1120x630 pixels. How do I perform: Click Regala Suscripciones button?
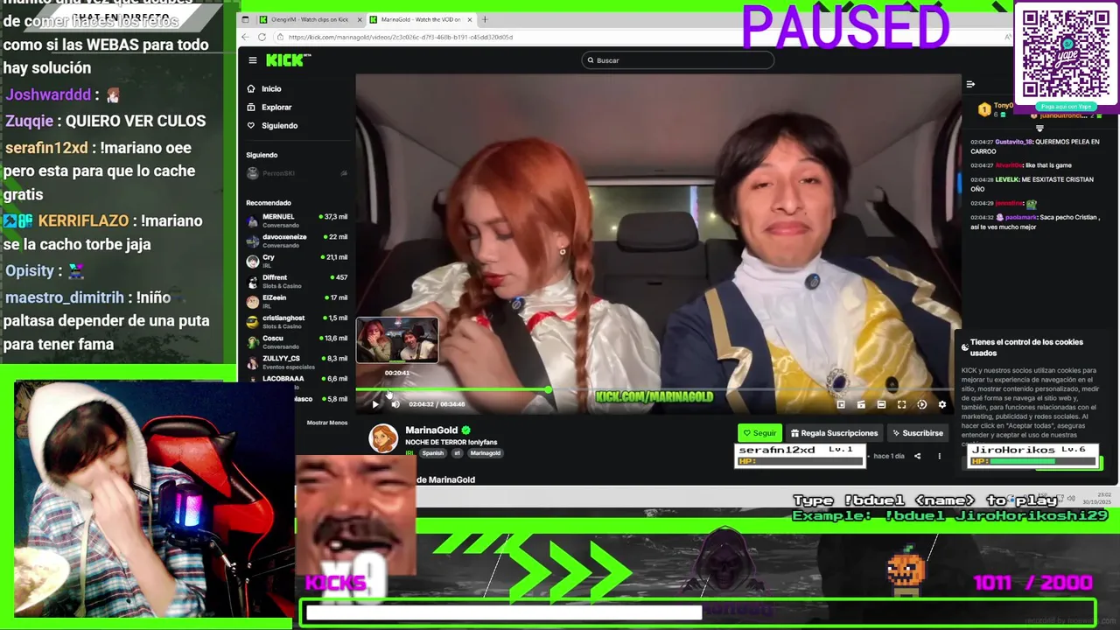point(834,433)
